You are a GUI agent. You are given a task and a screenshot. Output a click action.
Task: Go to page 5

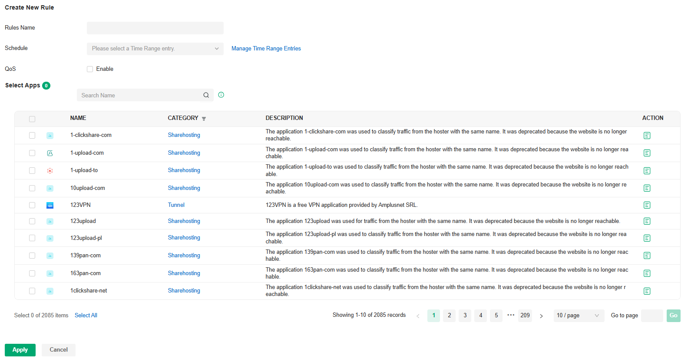tap(496, 316)
